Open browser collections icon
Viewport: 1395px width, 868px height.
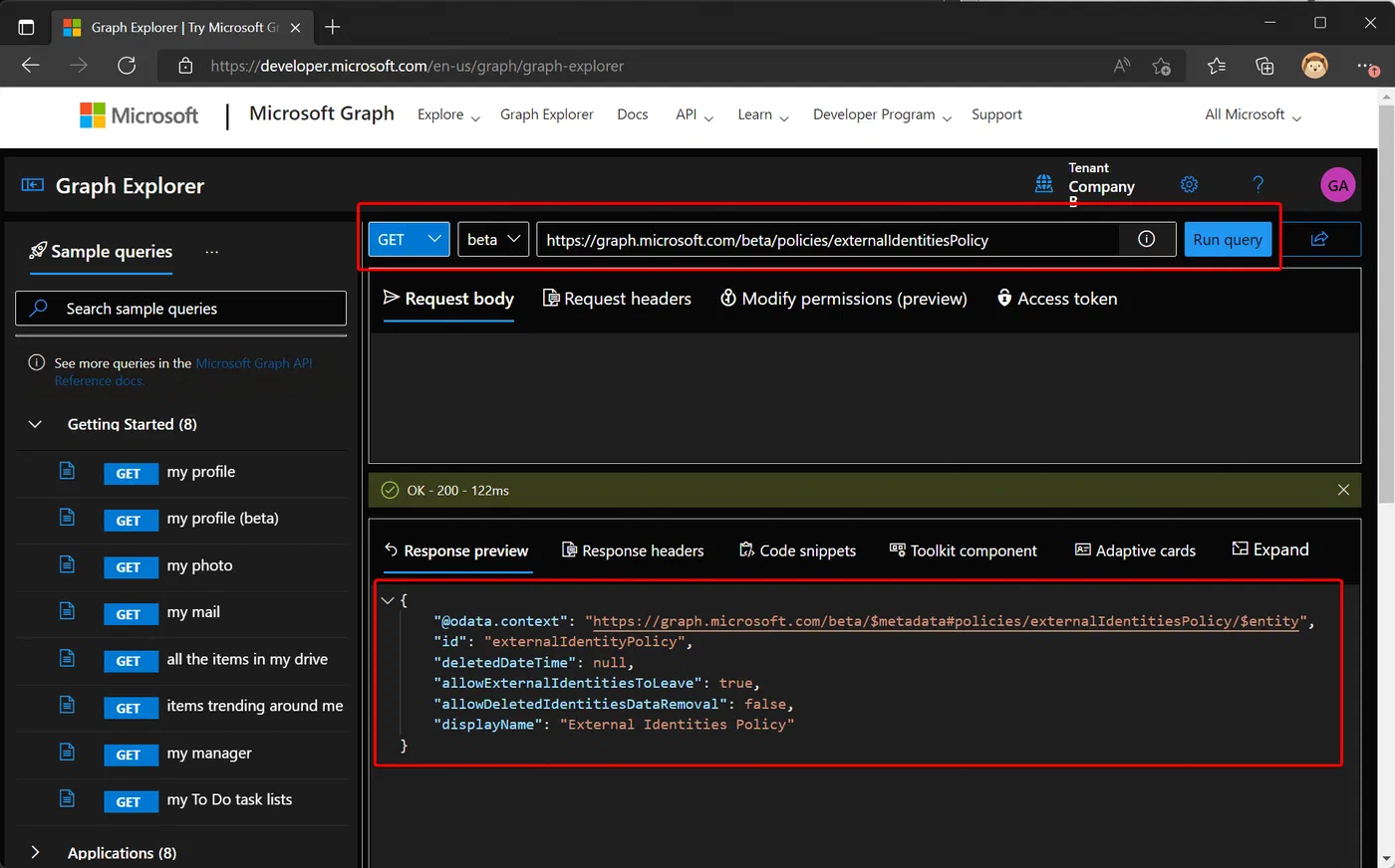pyautogui.click(x=1264, y=67)
